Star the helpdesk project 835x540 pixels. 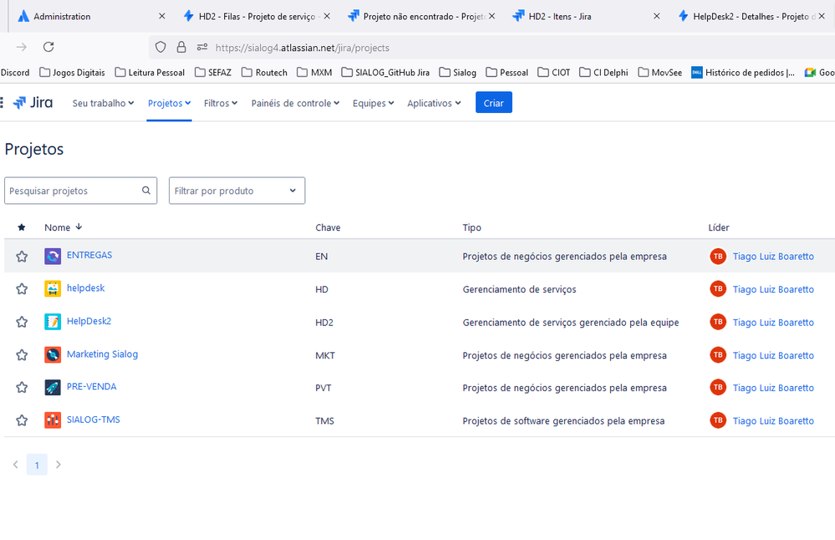22,289
